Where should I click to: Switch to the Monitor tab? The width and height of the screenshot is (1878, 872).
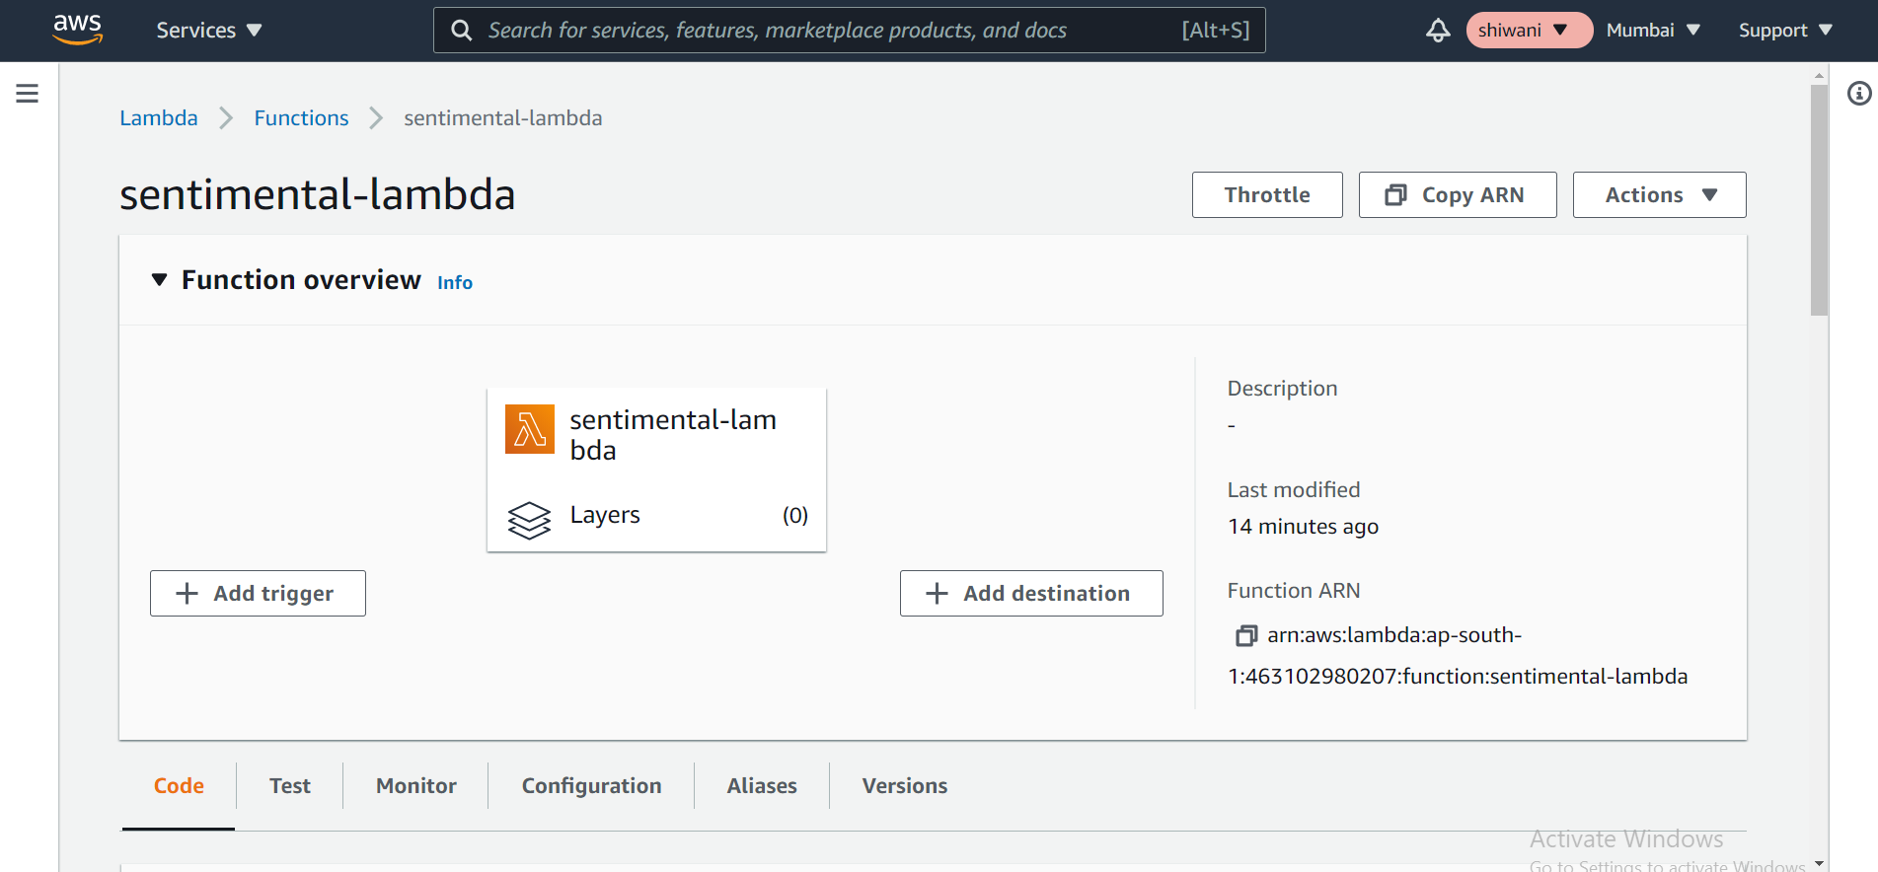[x=416, y=786]
